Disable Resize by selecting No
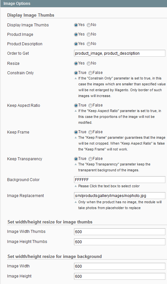 click(x=89, y=64)
